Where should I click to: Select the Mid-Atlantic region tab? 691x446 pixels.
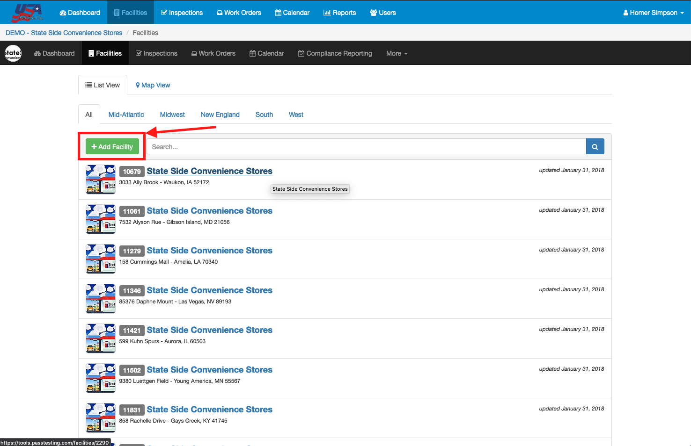[x=126, y=115]
